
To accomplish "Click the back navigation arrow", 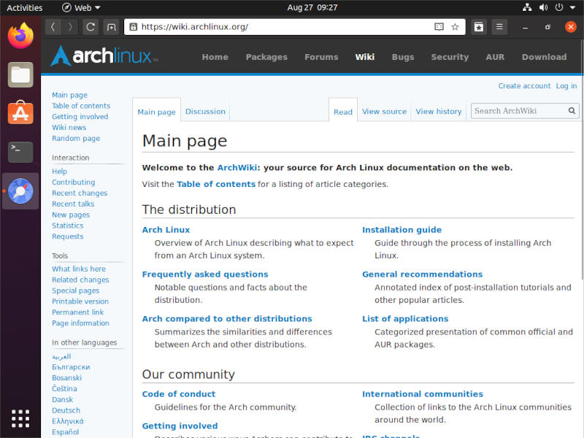I will click(x=53, y=26).
